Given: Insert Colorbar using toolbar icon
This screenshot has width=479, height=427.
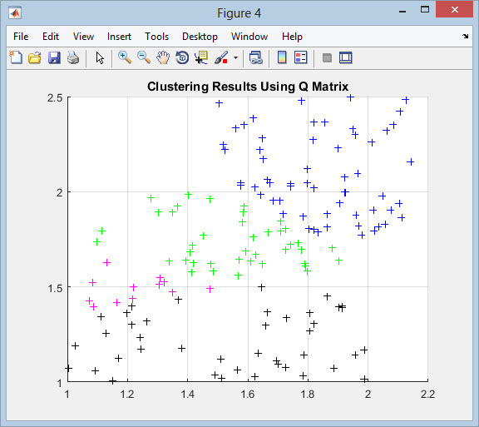Looking at the screenshot, I should pyautogui.click(x=282, y=57).
